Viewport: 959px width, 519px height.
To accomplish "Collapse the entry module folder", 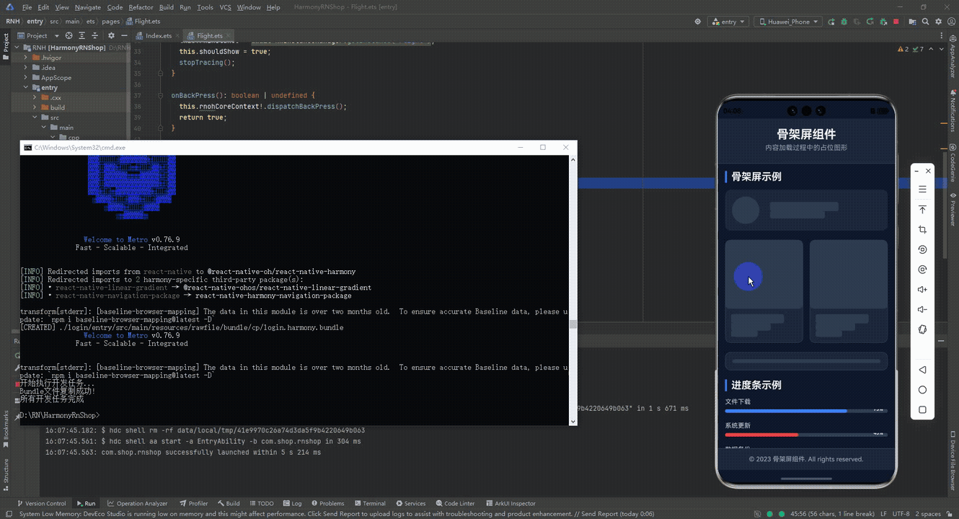I will 26,88.
